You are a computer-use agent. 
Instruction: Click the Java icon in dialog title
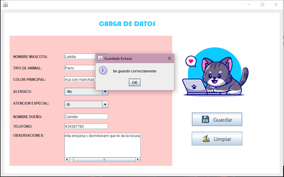(100, 58)
